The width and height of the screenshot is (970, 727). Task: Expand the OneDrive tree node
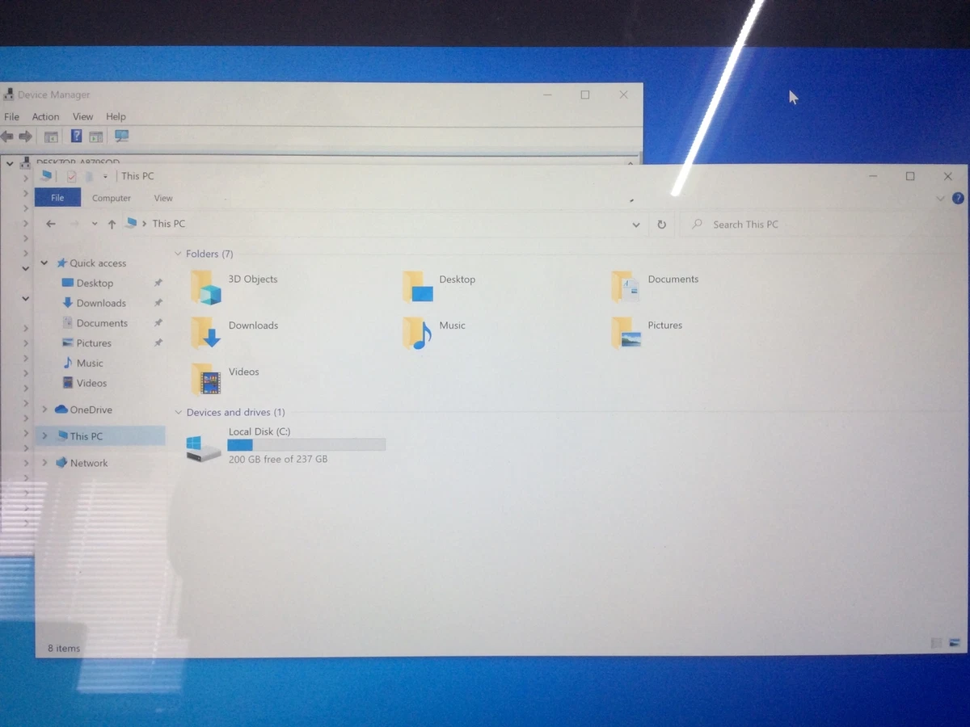[44, 410]
